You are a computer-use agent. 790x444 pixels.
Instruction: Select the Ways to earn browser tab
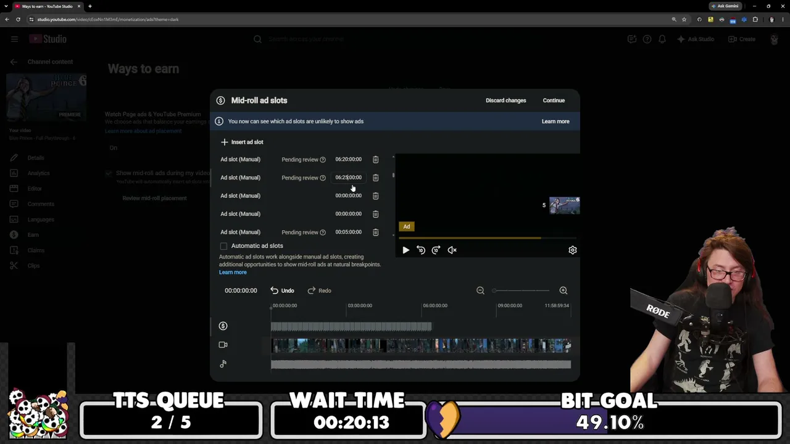[x=48, y=6]
